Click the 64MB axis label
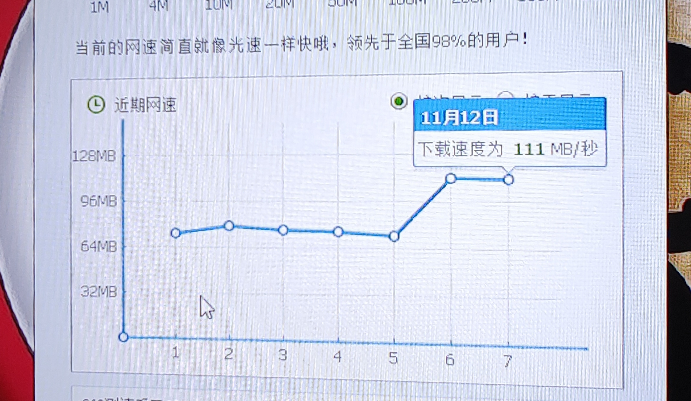 99,247
